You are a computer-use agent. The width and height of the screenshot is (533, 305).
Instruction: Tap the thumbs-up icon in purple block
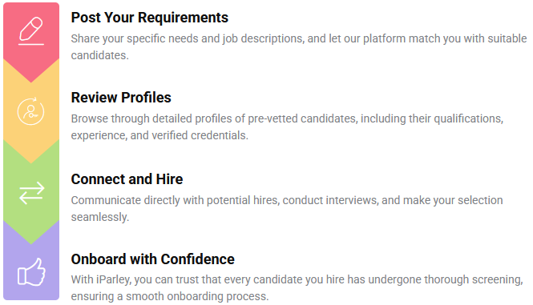pos(31,271)
